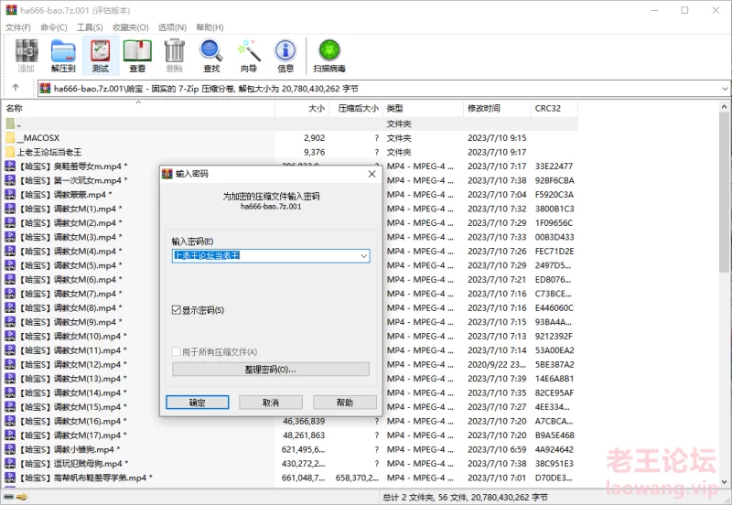Sort by the CRC32 column header
The width and height of the screenshot is (732, 505).
[x=554, y=108]
